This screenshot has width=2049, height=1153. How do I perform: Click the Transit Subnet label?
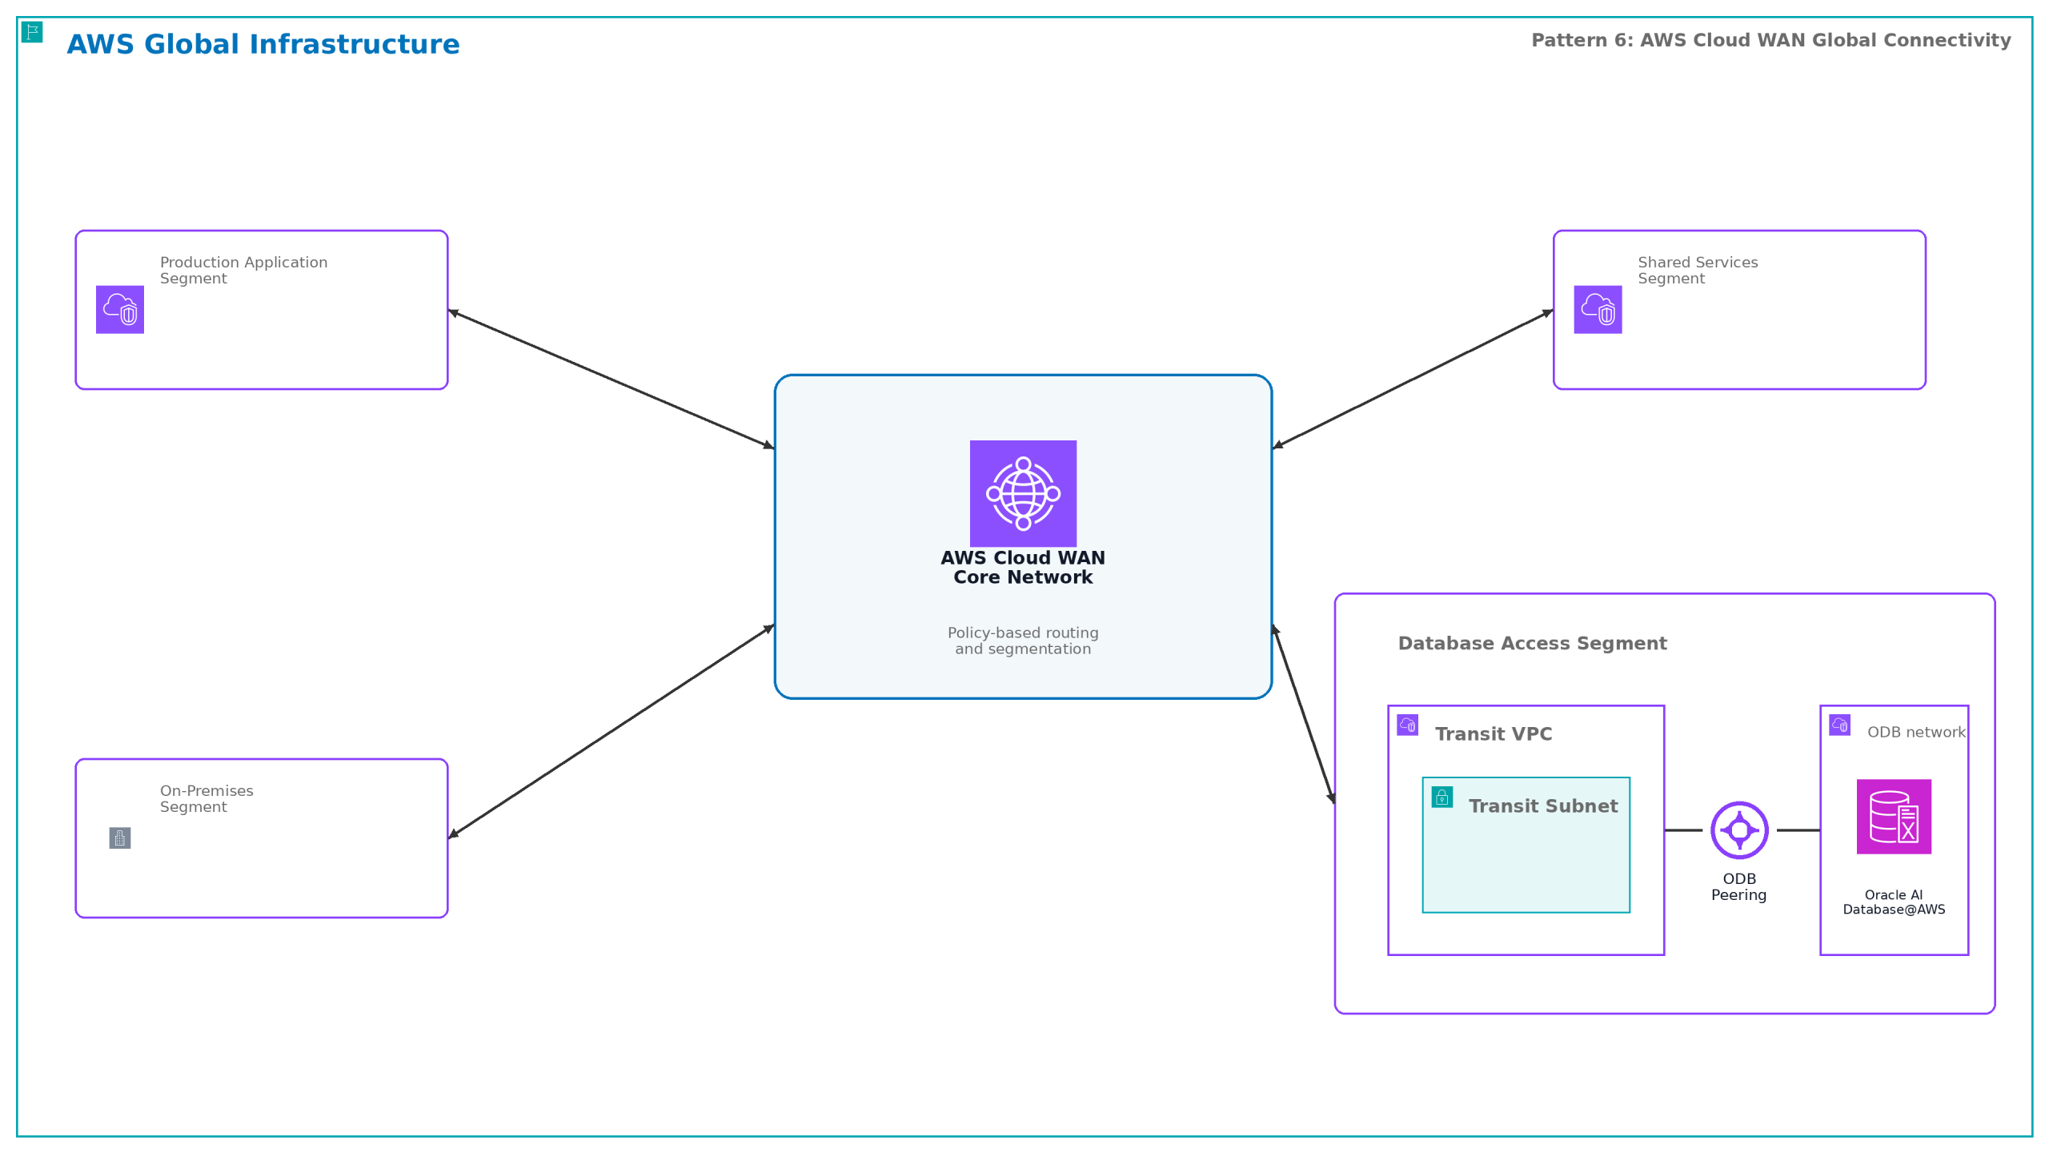coord(1543,806)
